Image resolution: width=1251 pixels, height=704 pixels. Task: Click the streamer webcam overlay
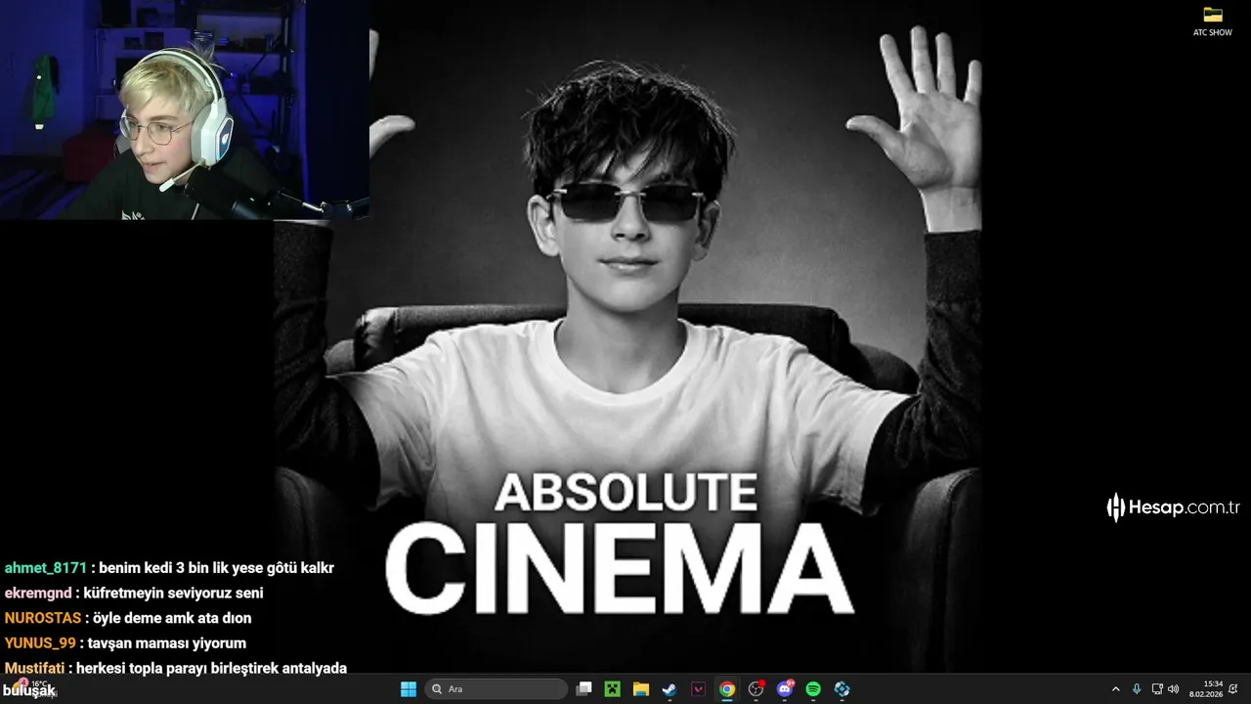click(185, 110)
